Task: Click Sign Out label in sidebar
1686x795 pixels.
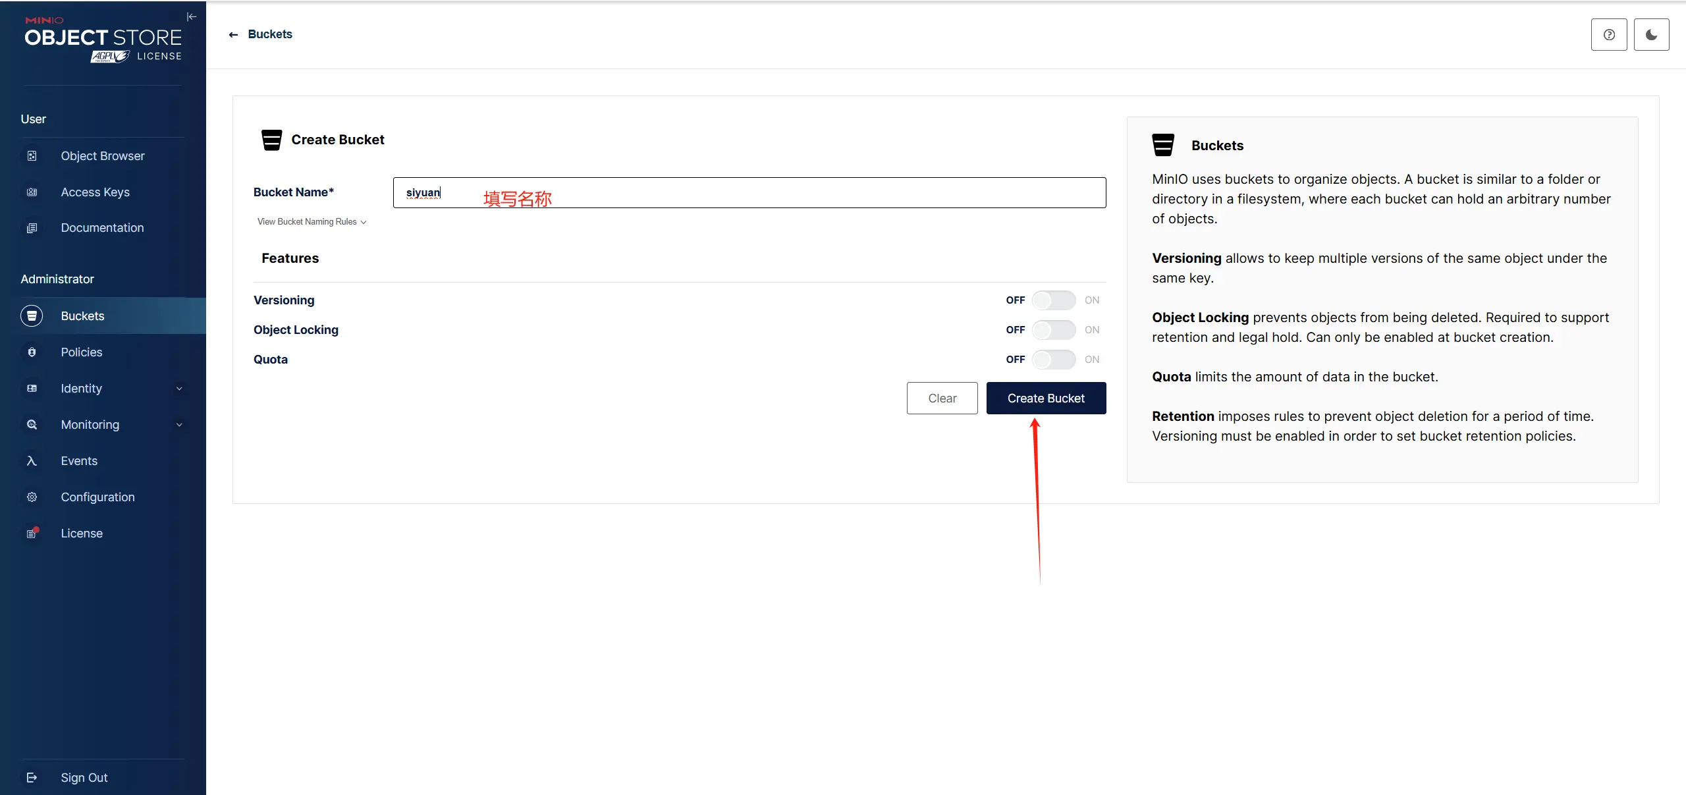Action: tap(84, 778)
